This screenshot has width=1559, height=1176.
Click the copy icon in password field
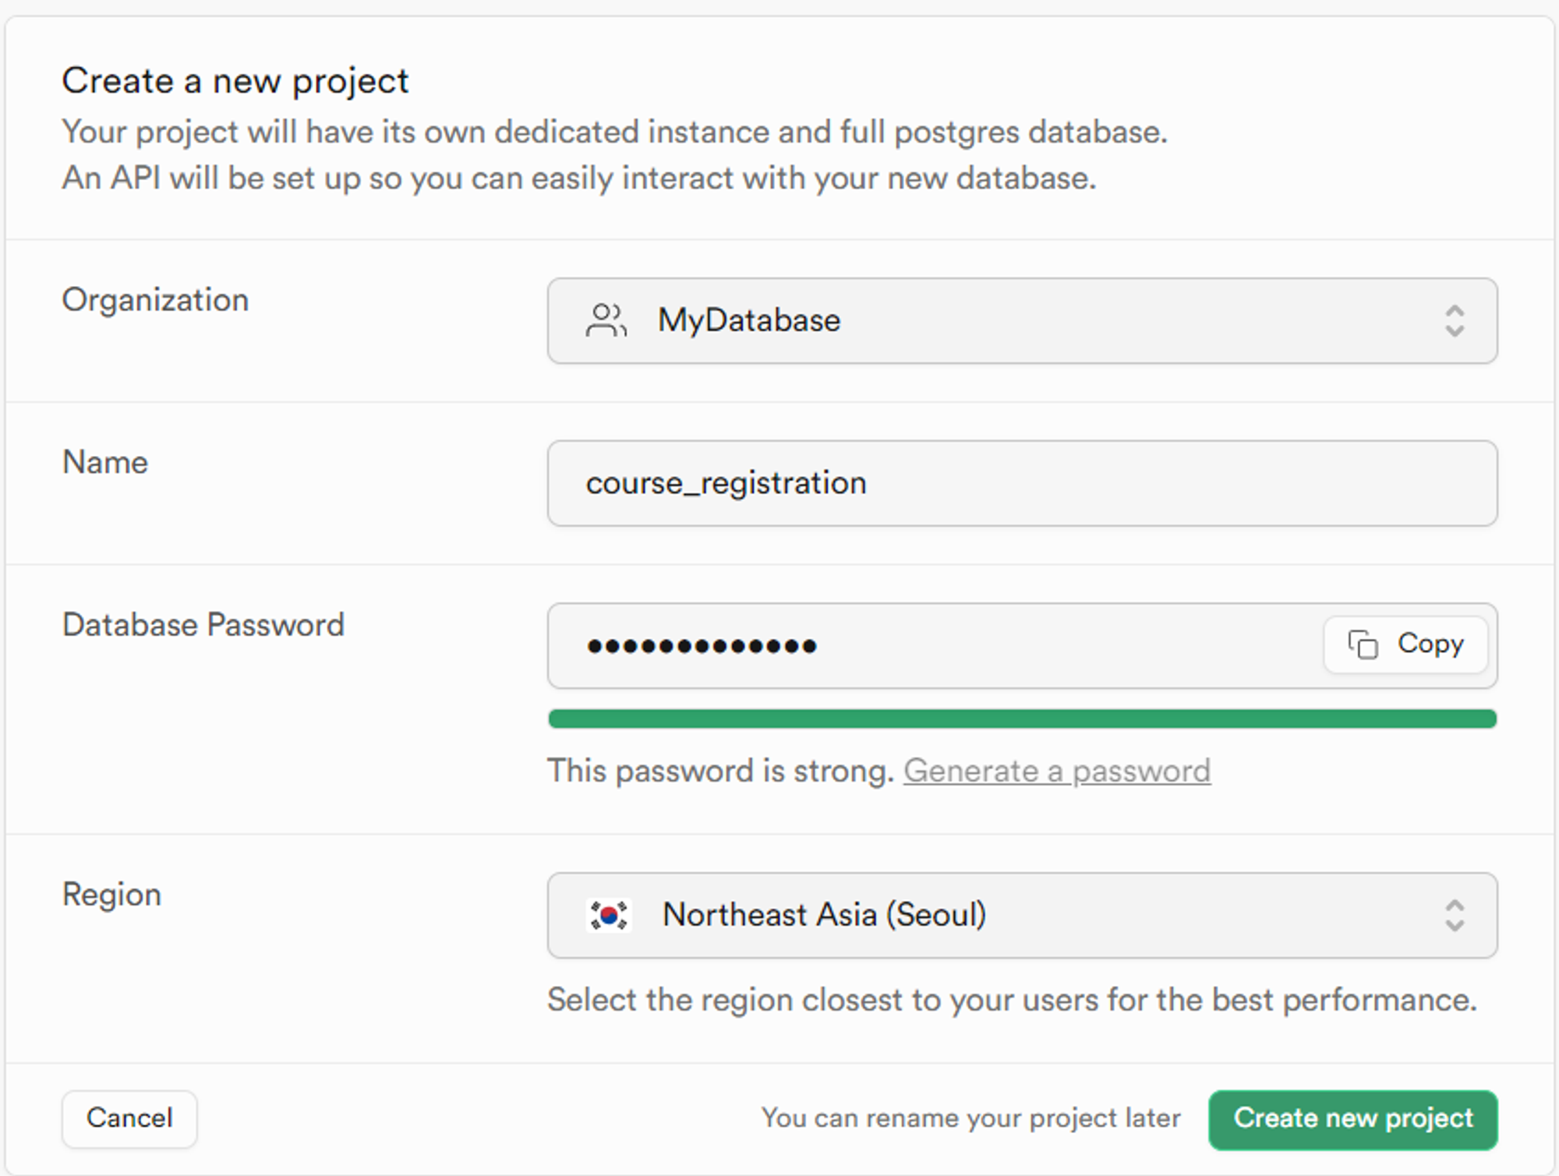coord(1363,645)
